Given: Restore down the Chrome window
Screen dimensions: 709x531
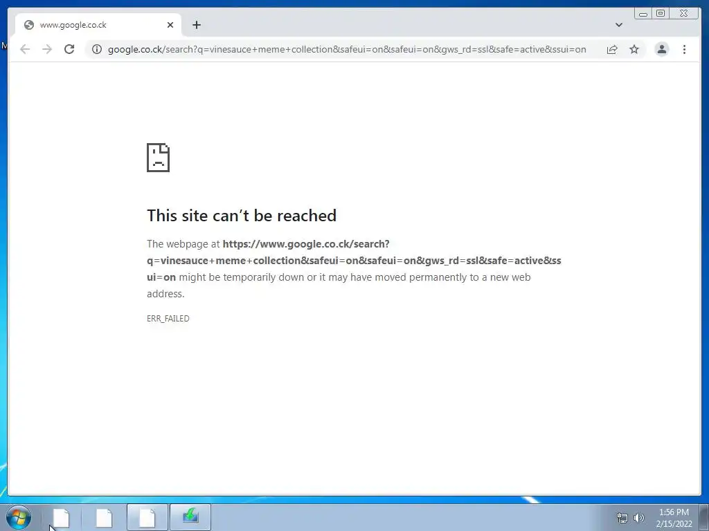Looking at the screenshot, I should click(x=661, y=14).
